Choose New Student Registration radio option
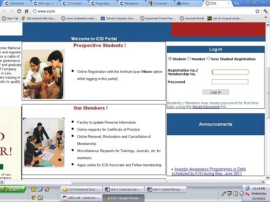The width and height of the screenshot is (270, 202). (208, 59)
